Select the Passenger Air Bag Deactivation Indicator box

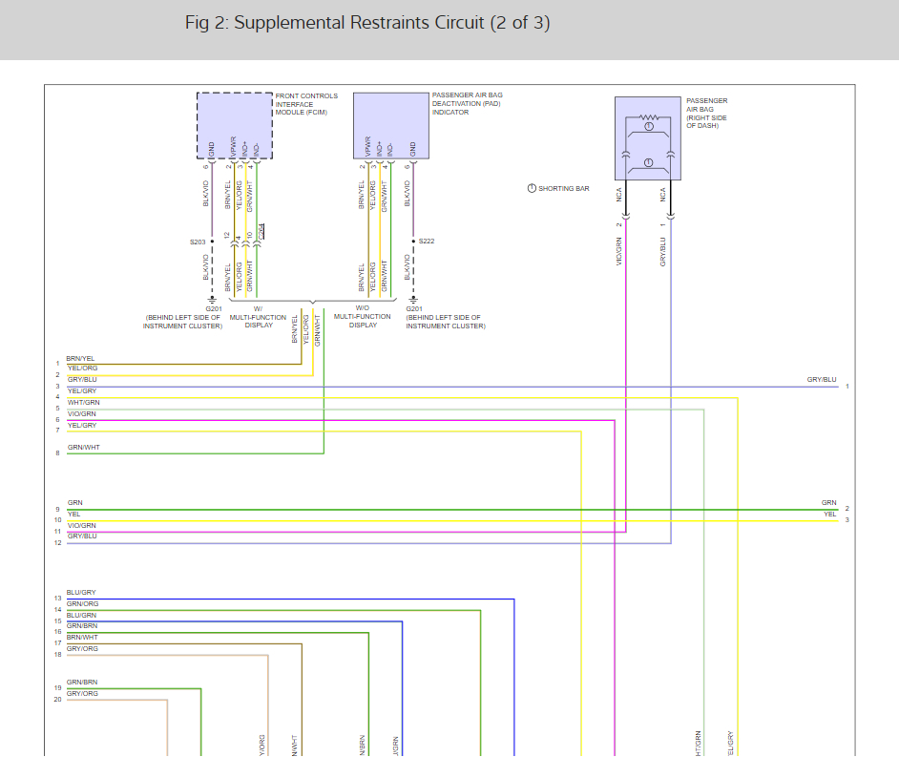(x=391, y=126)
